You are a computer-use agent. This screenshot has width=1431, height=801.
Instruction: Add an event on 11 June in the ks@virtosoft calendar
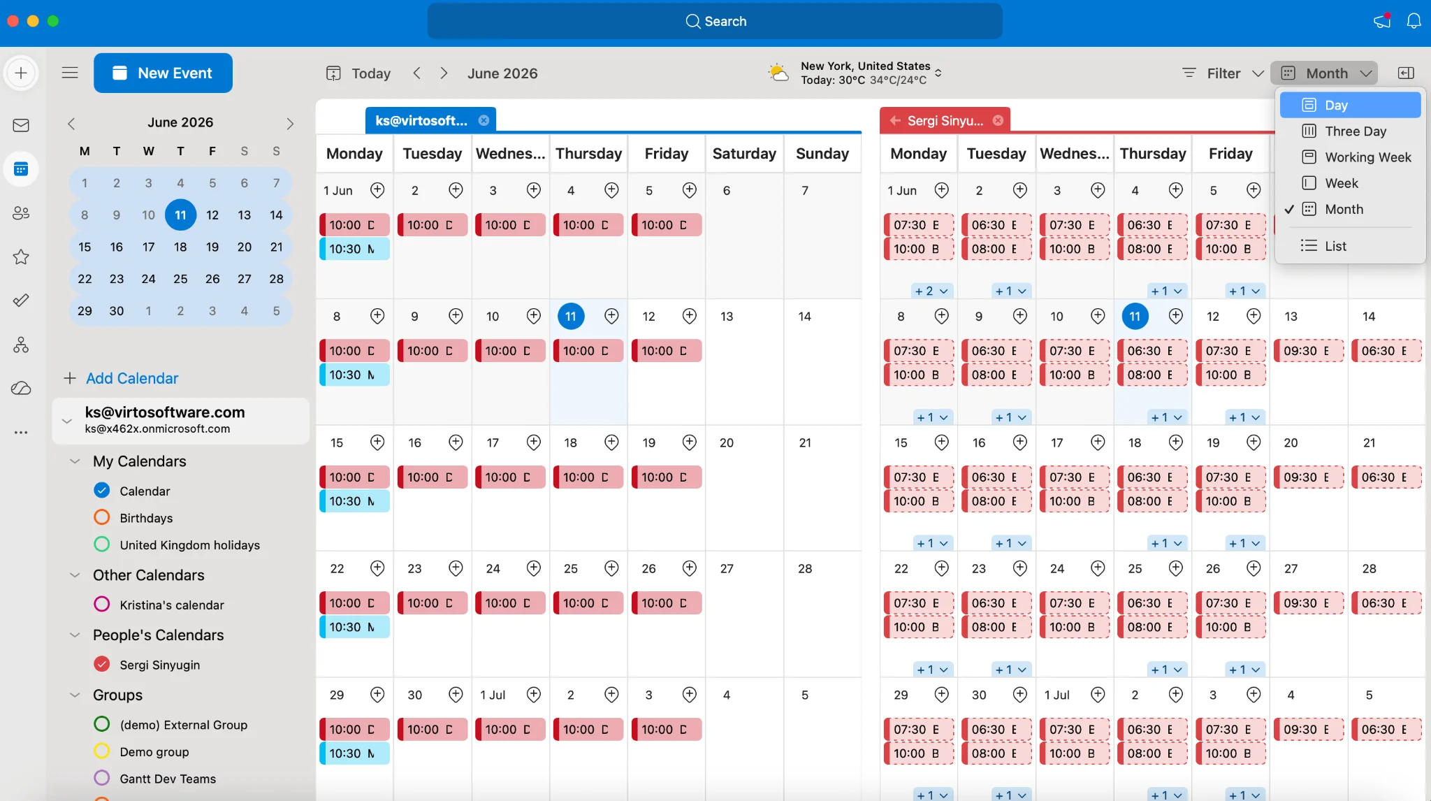(x=611, y=316)
